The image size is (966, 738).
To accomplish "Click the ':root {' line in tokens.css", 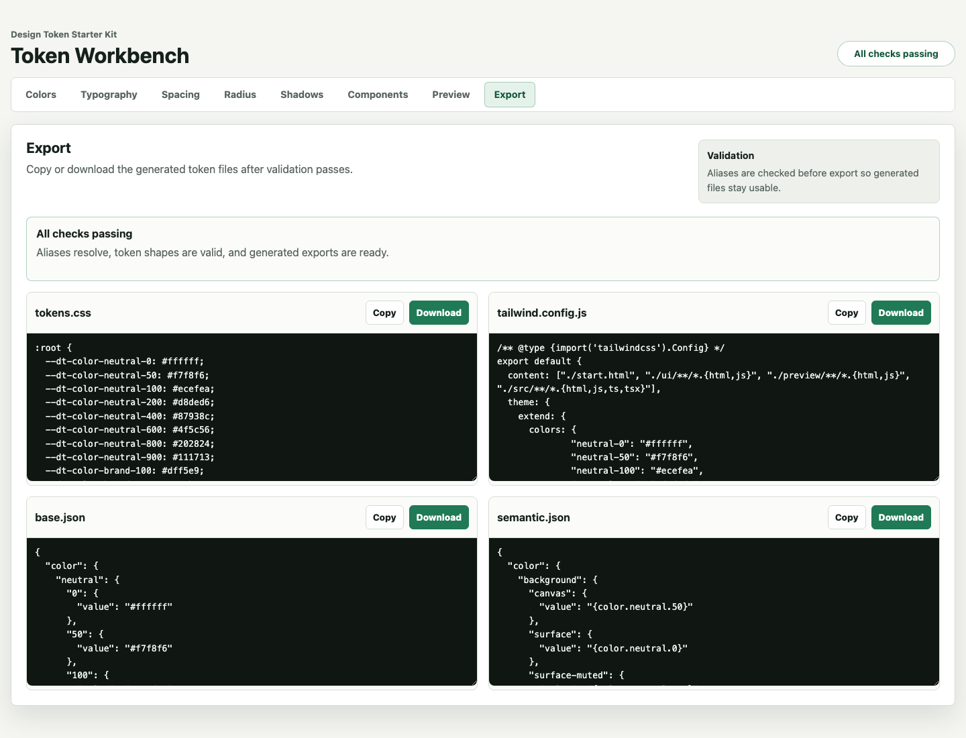I will pos(53,348).
